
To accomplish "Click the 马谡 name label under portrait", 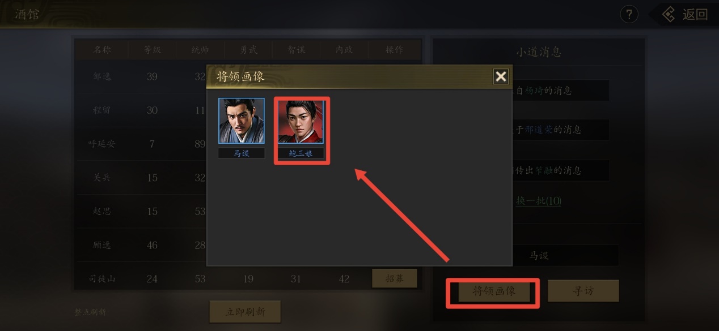I will click(242, 153).
